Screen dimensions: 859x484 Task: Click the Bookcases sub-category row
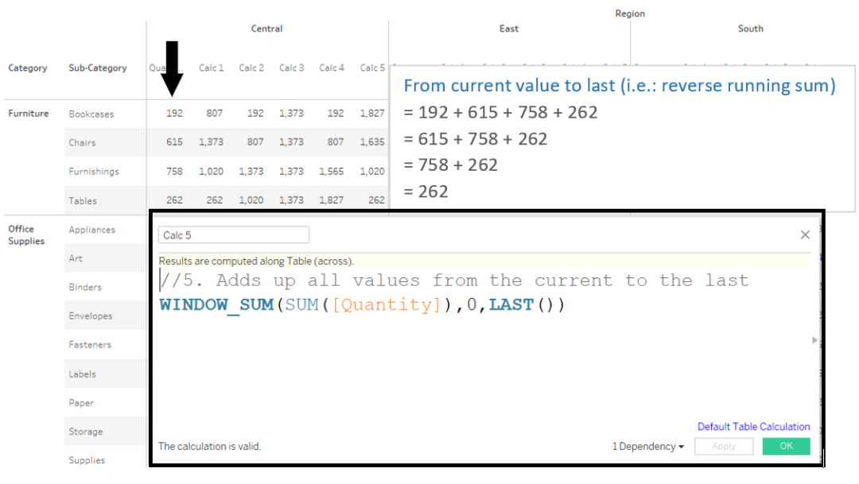[x=90, y=114]
